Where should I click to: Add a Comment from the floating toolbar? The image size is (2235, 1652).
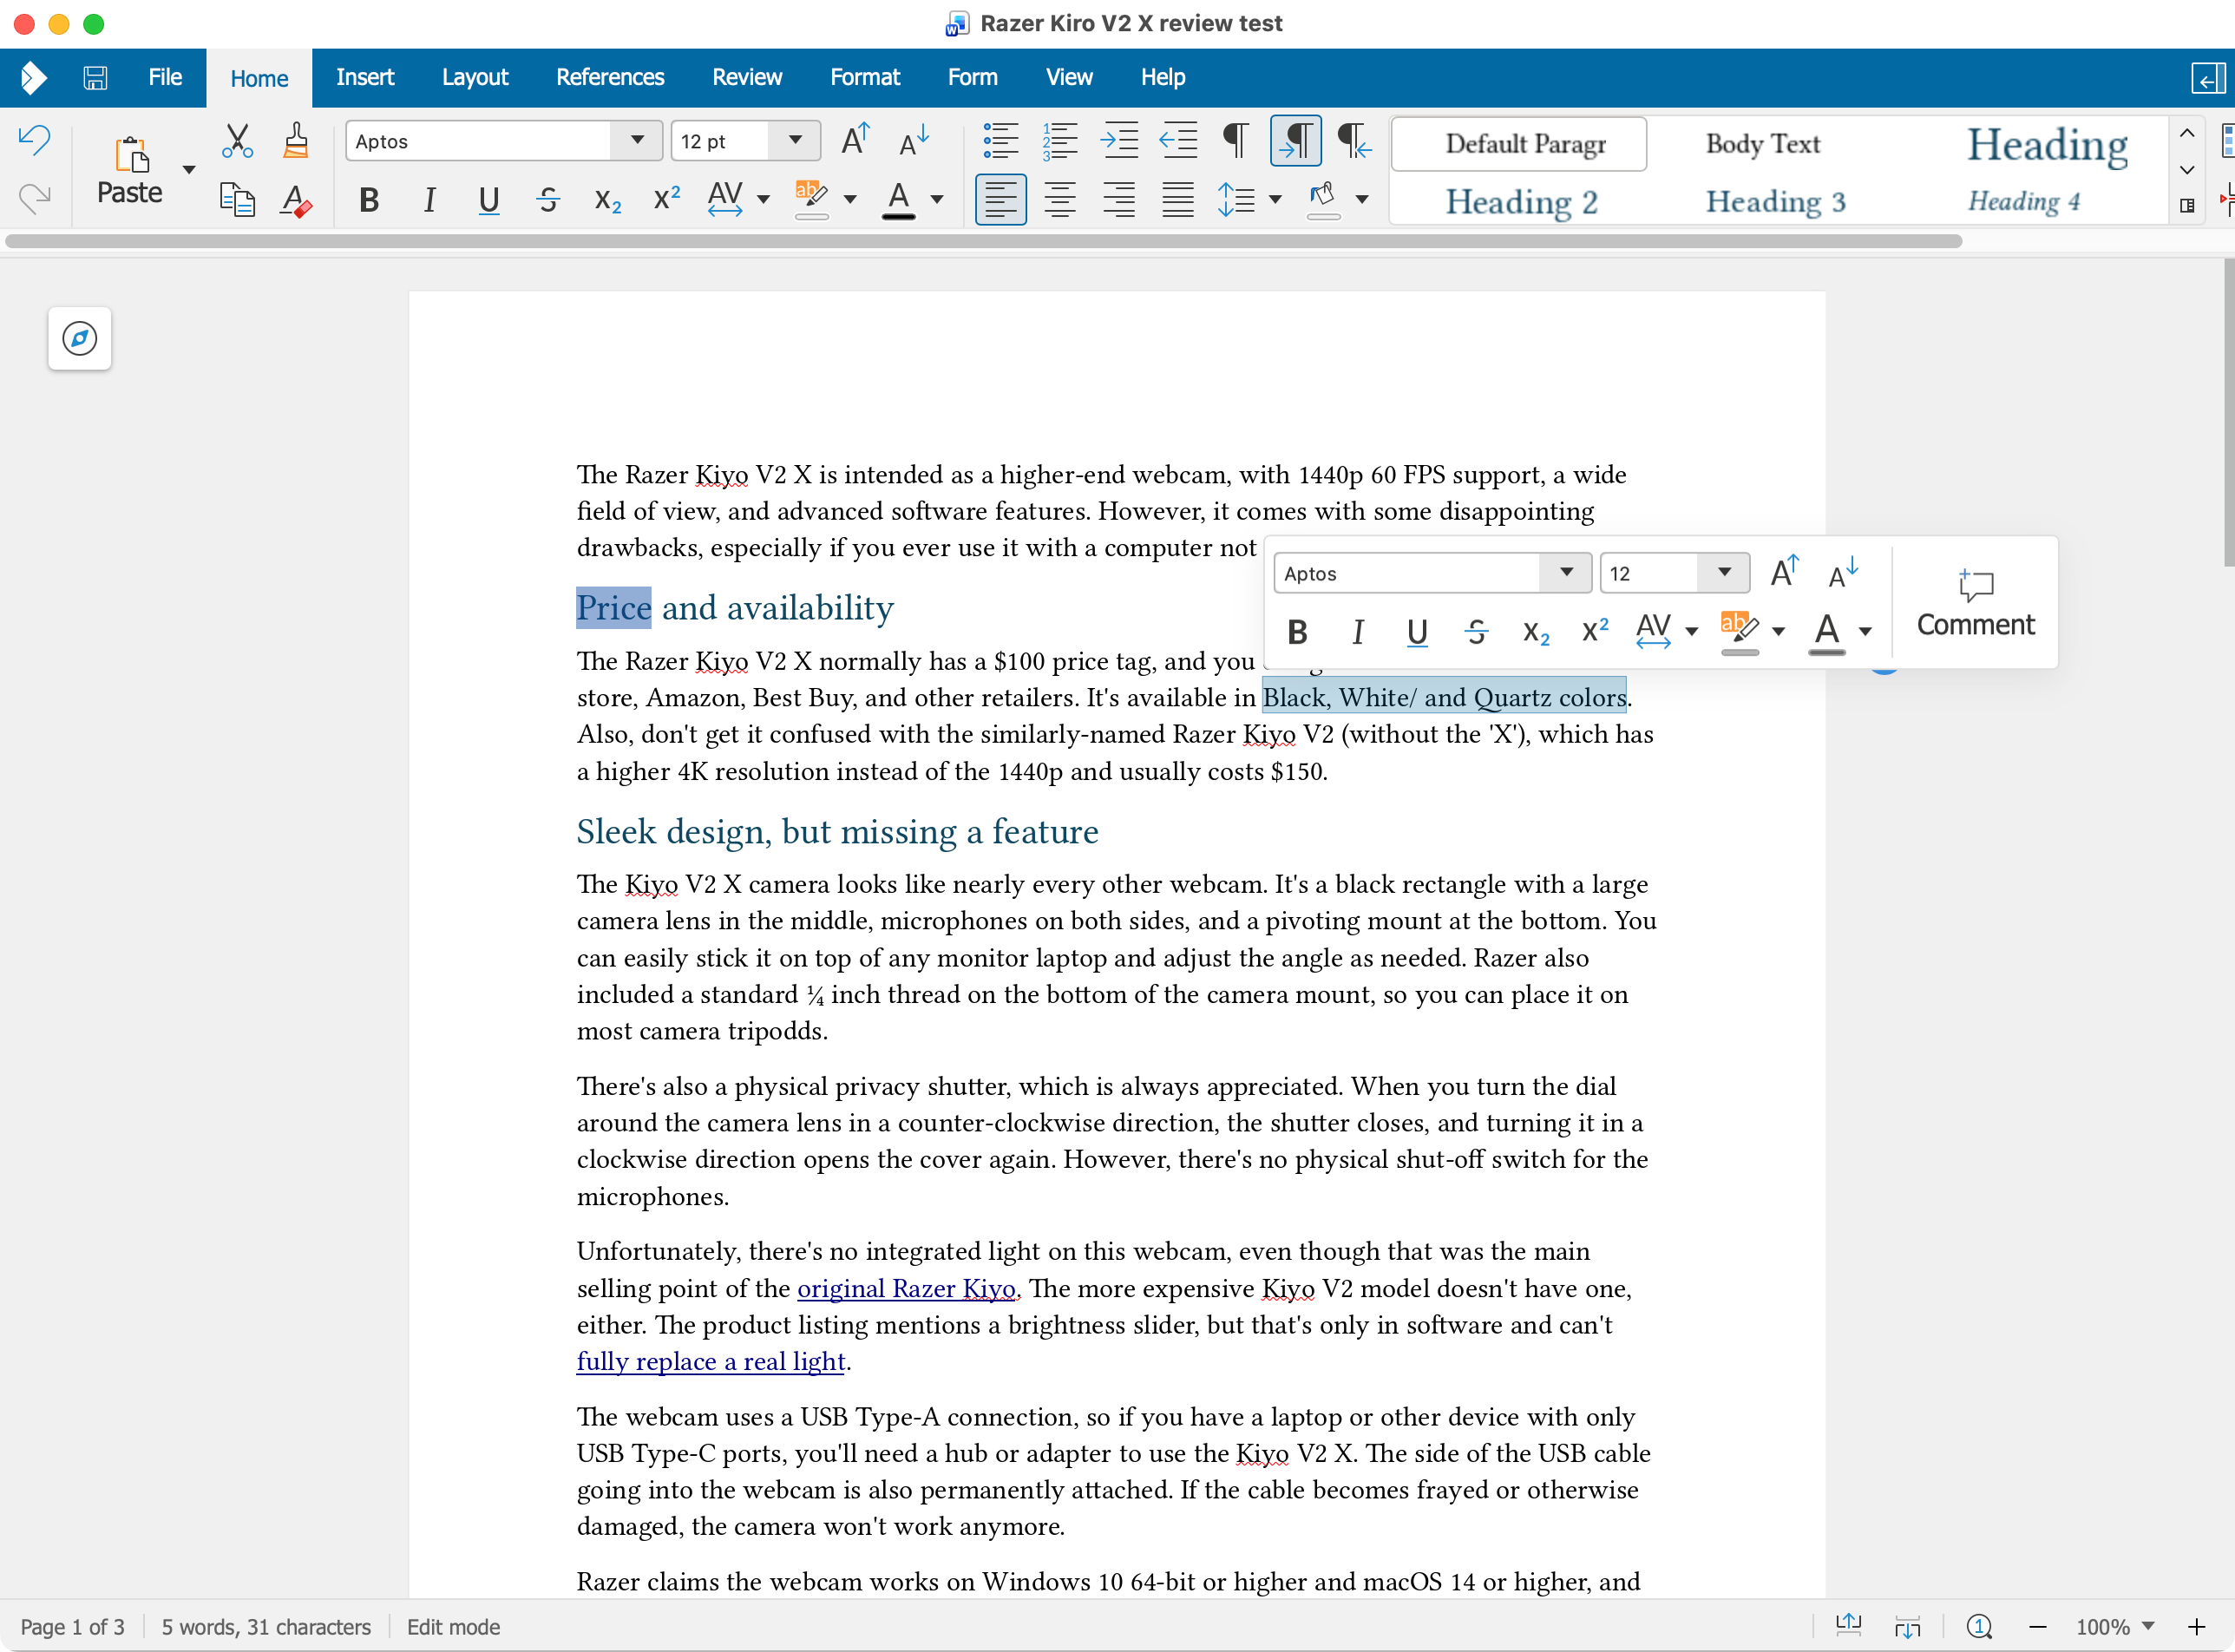tap(1974, 600)
